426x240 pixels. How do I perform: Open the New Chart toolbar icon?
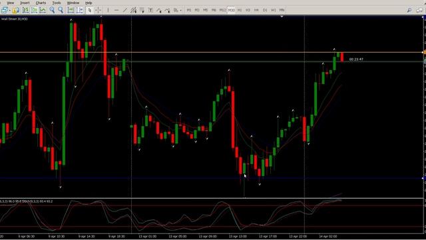(5, 11)
